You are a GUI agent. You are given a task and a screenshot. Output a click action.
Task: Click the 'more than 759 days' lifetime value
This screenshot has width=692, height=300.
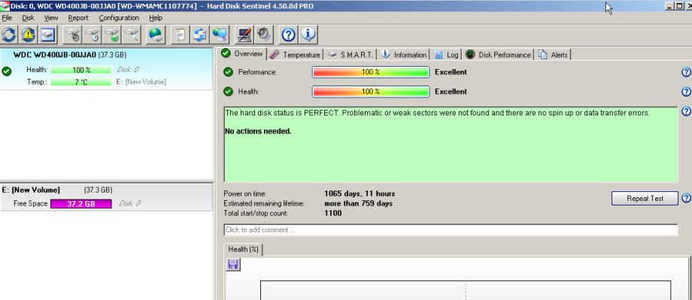click(x=358, y=204)
